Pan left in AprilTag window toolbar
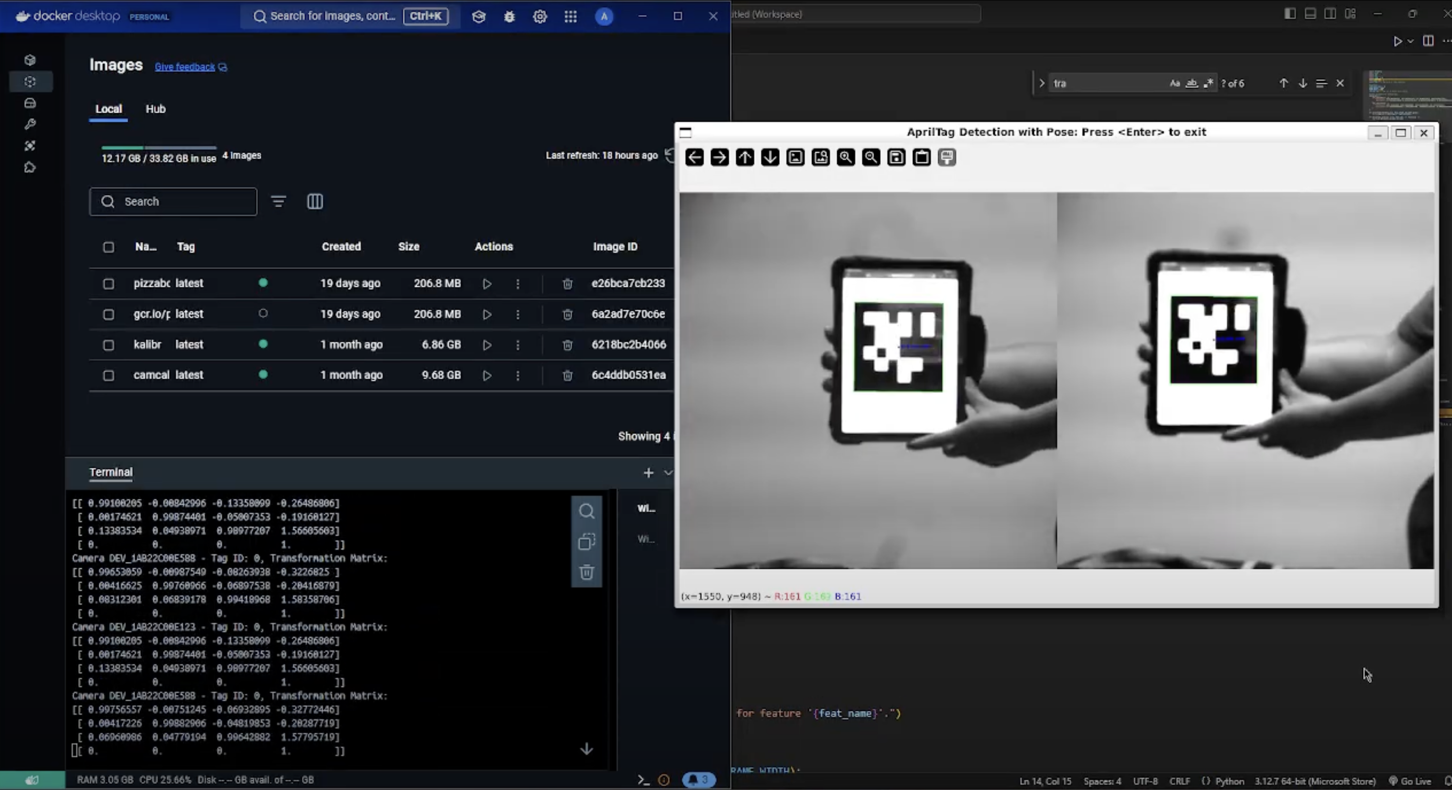 pos(694,157)
